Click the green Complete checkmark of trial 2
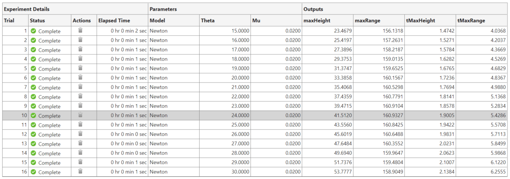510x179 pixels. tap(33, 41)
